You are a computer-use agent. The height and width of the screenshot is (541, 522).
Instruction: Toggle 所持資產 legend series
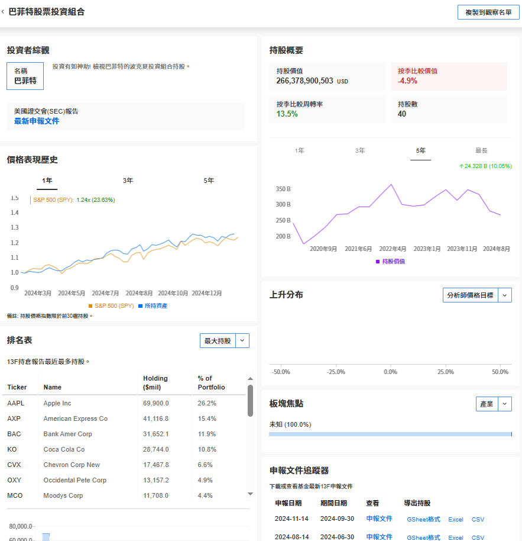[153, 305]
